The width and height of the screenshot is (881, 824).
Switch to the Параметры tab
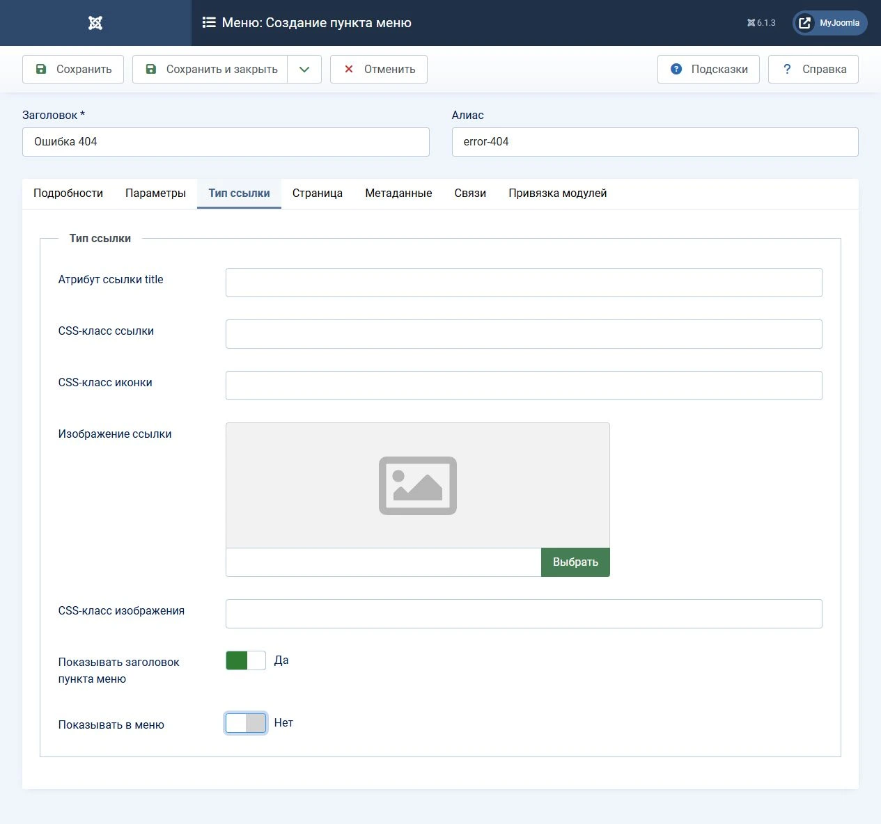pos(155,193)
